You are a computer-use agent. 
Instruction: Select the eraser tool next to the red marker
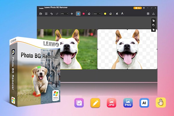[89, 14]
